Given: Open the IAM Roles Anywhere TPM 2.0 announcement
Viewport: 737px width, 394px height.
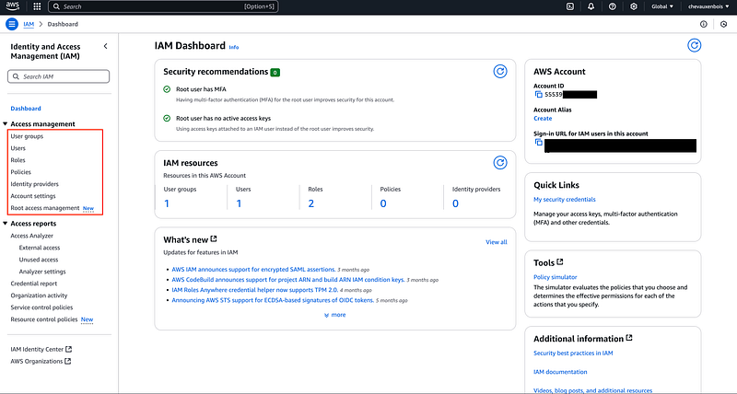Looking at the screenshot, I should [x=255, y=290].
